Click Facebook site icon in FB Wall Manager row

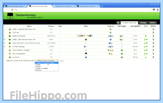click(85, 47)
